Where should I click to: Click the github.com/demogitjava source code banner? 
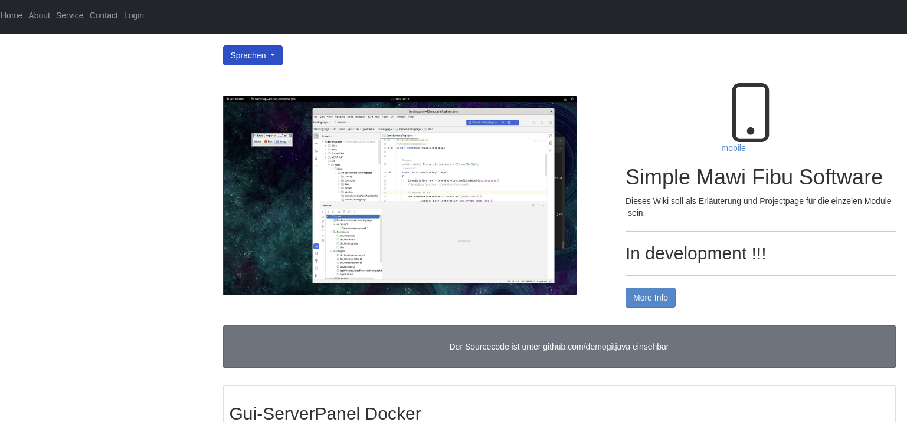tap(558, 347)
